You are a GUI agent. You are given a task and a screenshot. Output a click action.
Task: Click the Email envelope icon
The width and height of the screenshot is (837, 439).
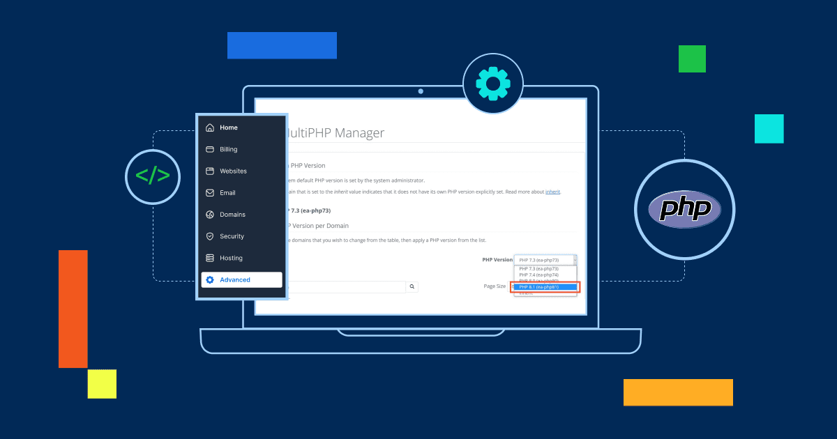coord(210,193)
